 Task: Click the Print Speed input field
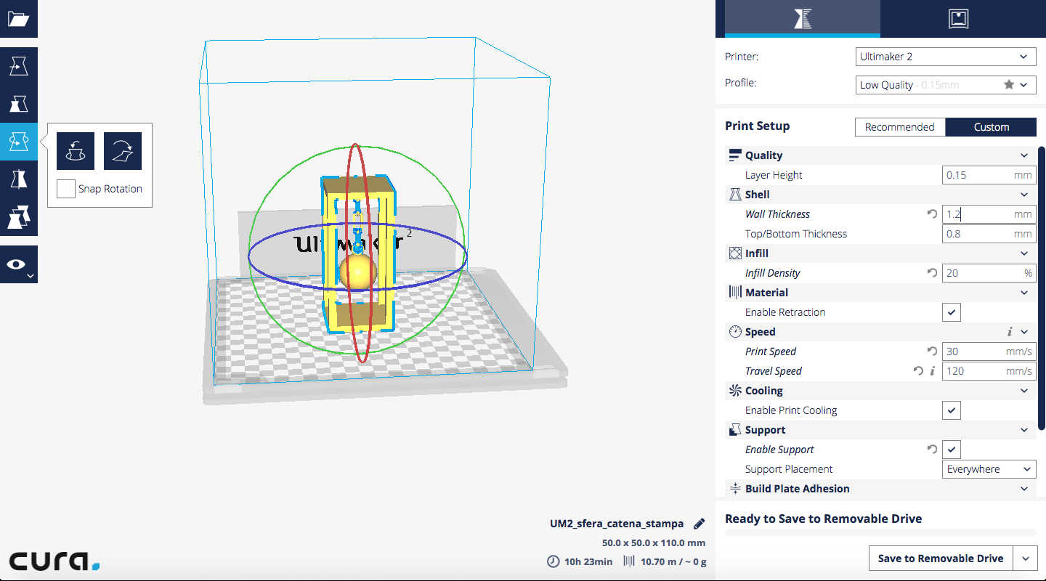989,352
